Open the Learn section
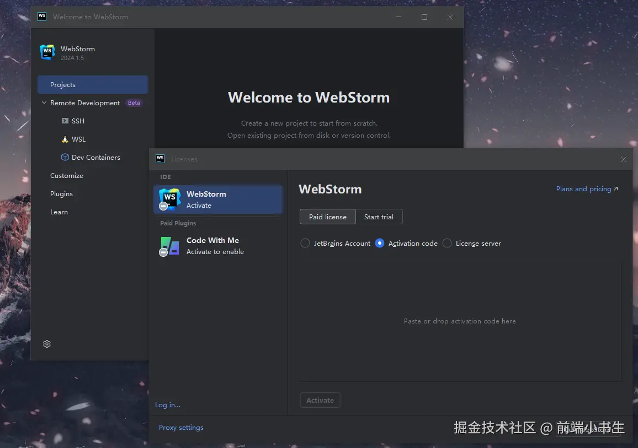638x448 pixels. pos(59,212)
